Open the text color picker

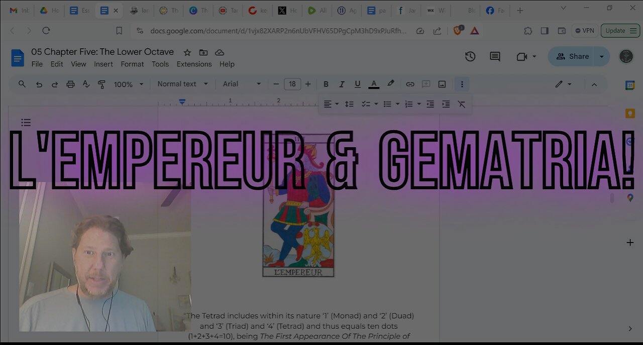tap(374, 84)
